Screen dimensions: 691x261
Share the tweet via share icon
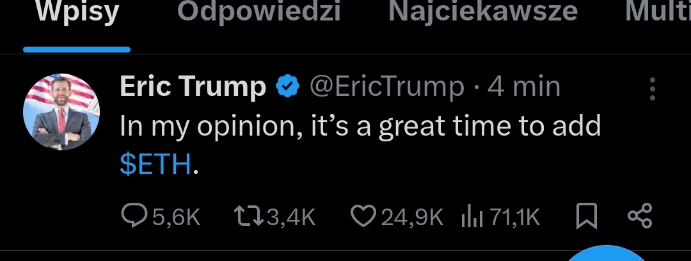639,217
